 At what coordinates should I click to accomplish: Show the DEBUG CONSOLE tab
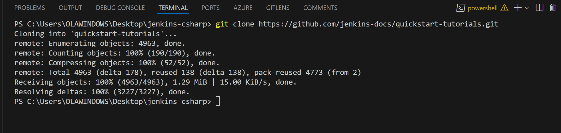coord(120,8)
